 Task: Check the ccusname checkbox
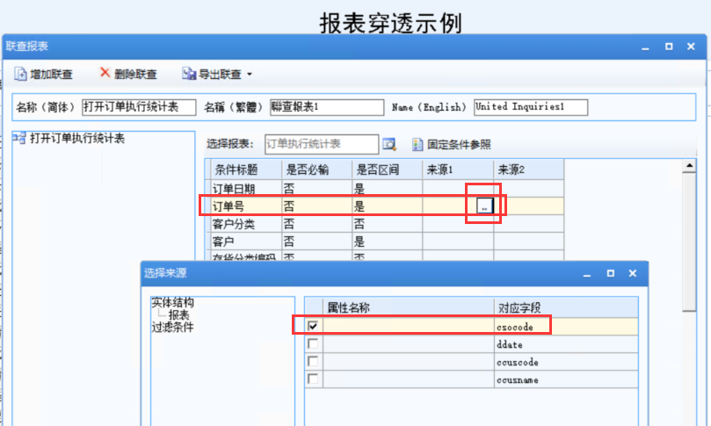coord(313,379)
